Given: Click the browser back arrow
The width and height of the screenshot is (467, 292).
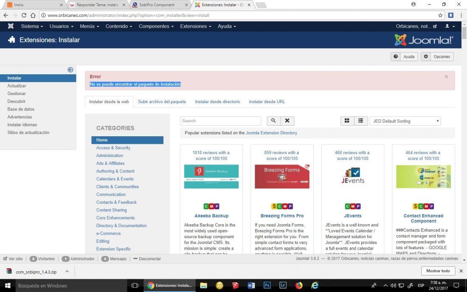Looking at the screenshot, I should coord(6,15).
